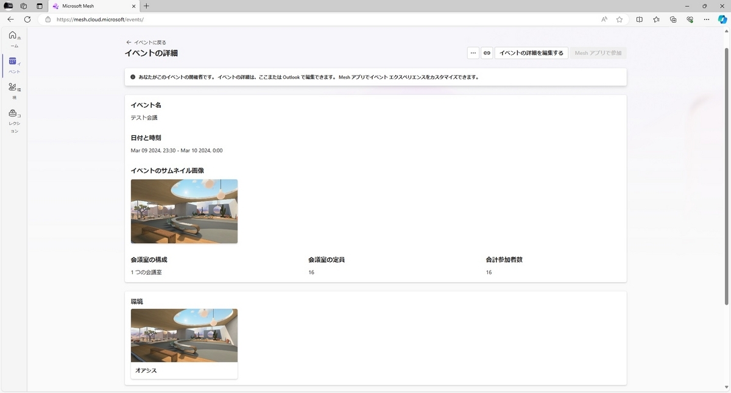The height and width of the screenshot is (393, 731).
Task: Click the 環境 section heading
Action: click(137, 302)
